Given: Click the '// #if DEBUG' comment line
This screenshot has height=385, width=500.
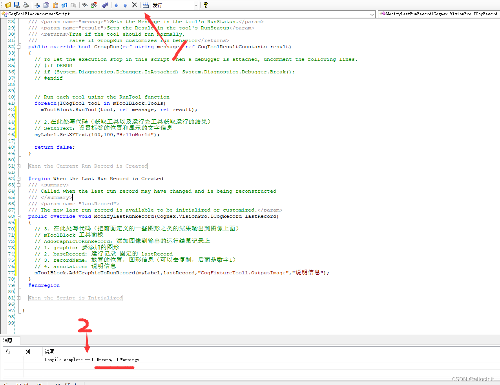Looking at the screenshot, I should coord(53,66).
